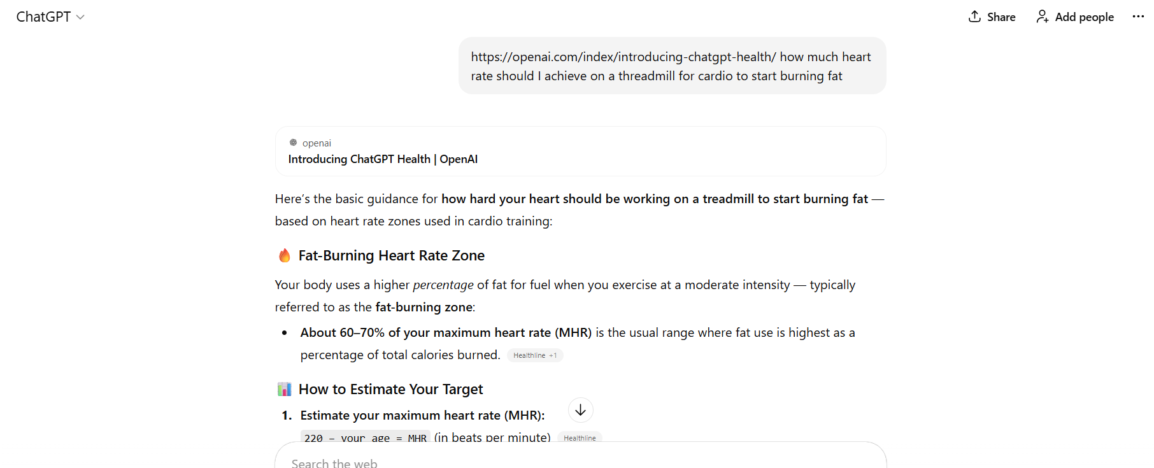The height and width of the screenshot is (468, 1154).
Task: Click the bold phrase "fat-burning zone"
Action: [x=424, y=308]
